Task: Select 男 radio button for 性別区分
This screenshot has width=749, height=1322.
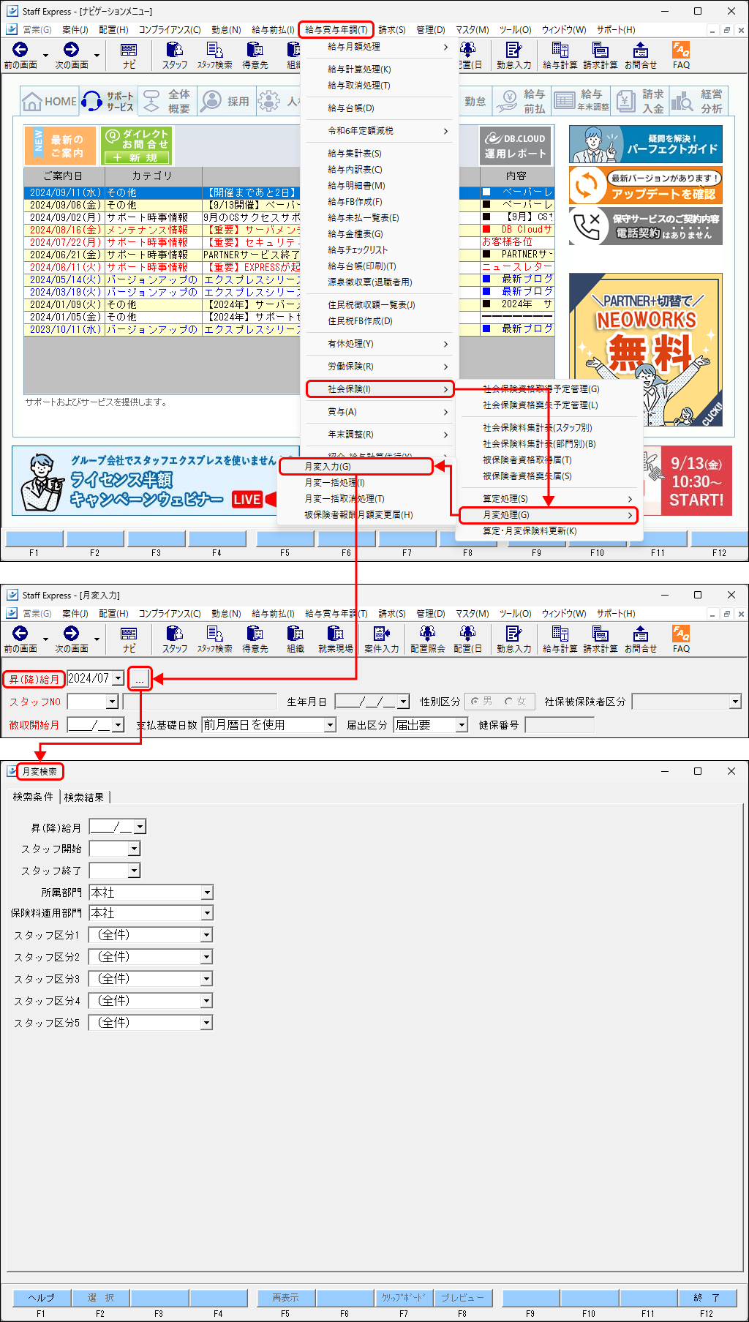Action: pos(475,701)
